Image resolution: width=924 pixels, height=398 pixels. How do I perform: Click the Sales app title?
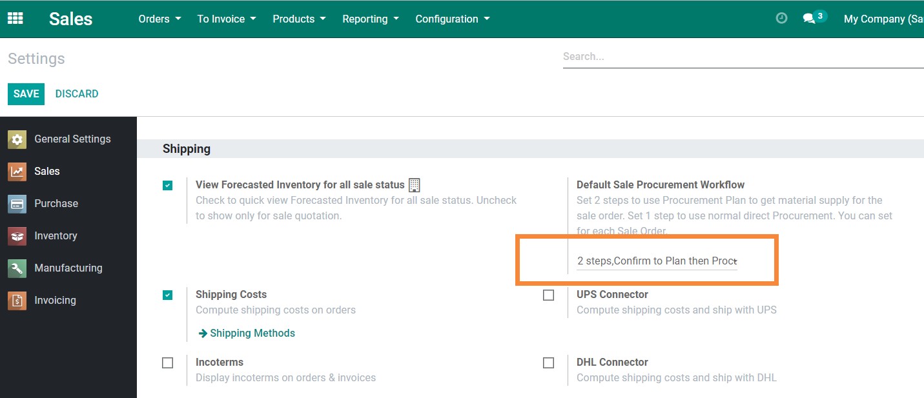tap(70, 19)
